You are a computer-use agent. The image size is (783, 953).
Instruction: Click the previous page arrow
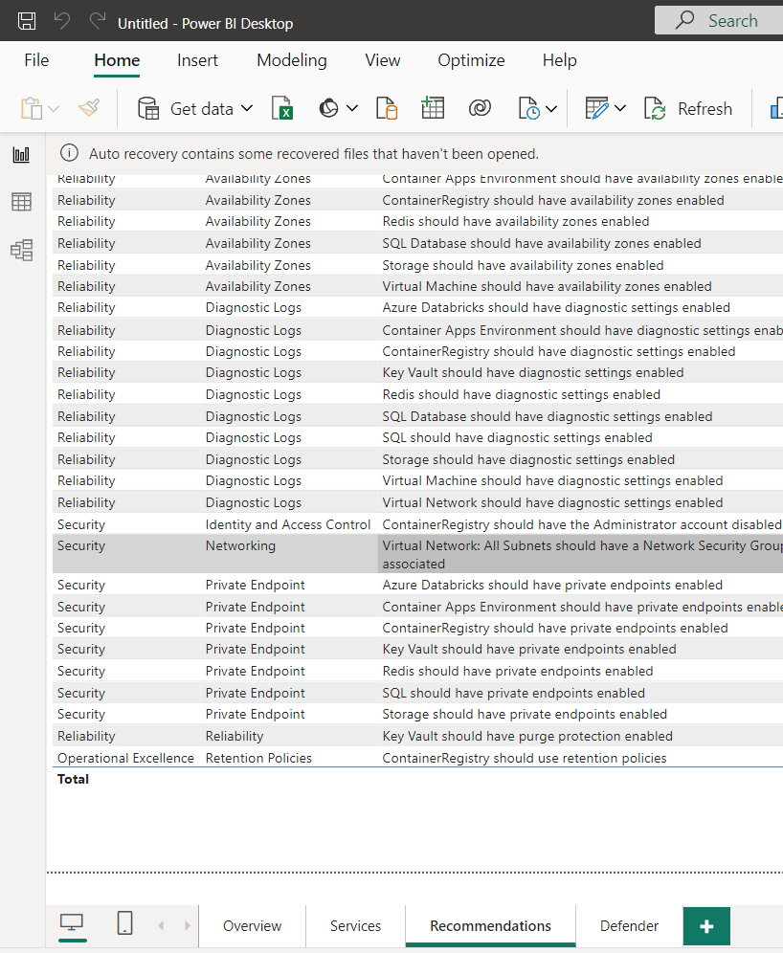click(161, 925)
